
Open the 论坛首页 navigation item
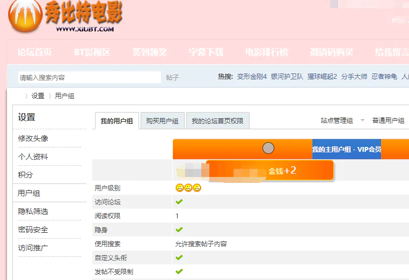pos(34,52)
